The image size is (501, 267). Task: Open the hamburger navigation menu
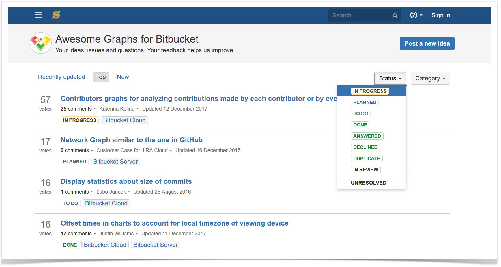coord(38,15)
